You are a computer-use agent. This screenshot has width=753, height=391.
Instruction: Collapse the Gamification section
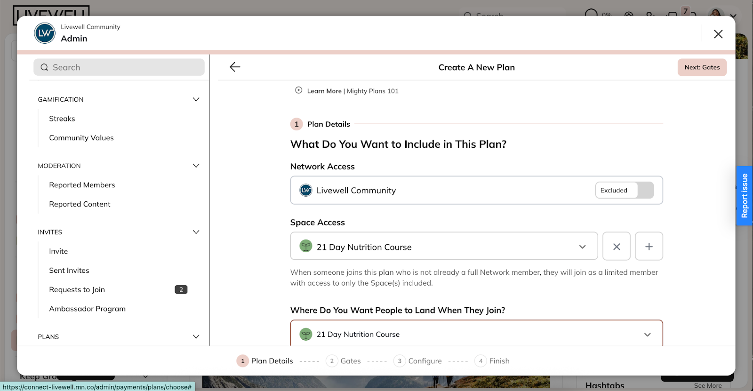point(196,99)
